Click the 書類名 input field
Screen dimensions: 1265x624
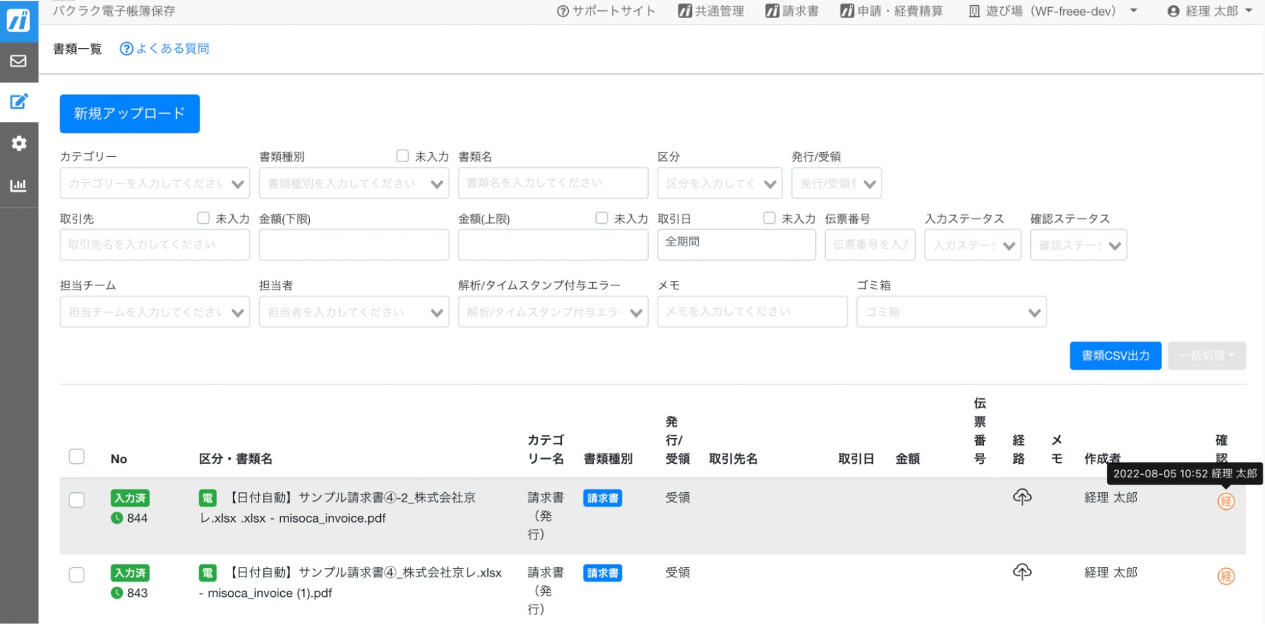[x=553, y=183]
